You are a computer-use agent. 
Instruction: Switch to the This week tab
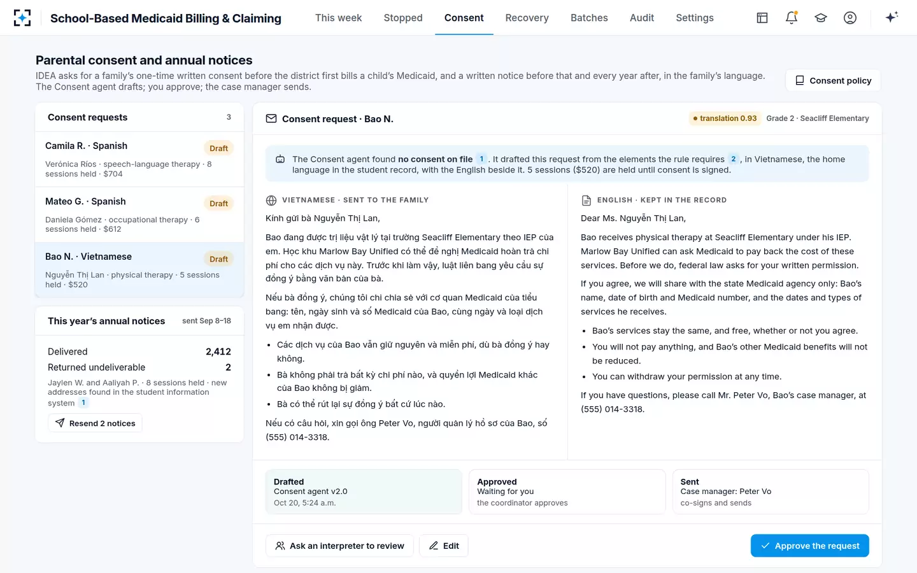coord(338,18)
